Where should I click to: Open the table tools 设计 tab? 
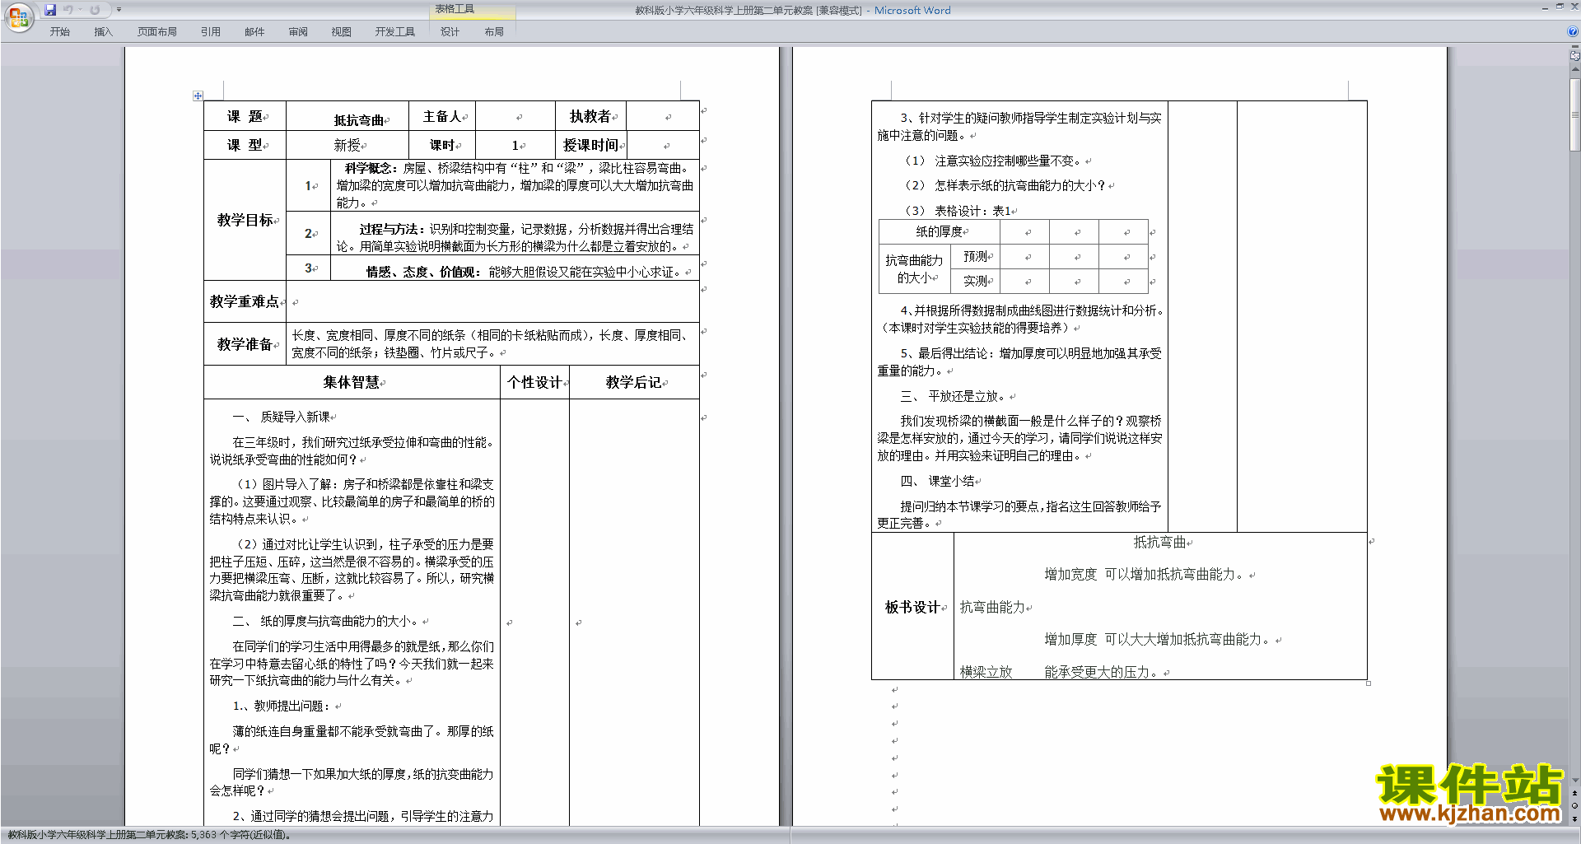[450, 32]
